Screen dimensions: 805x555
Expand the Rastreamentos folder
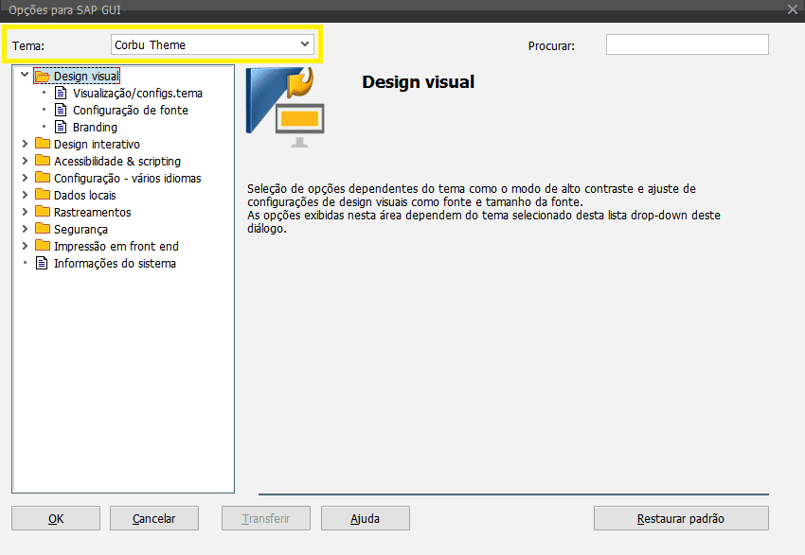point(25,212)
